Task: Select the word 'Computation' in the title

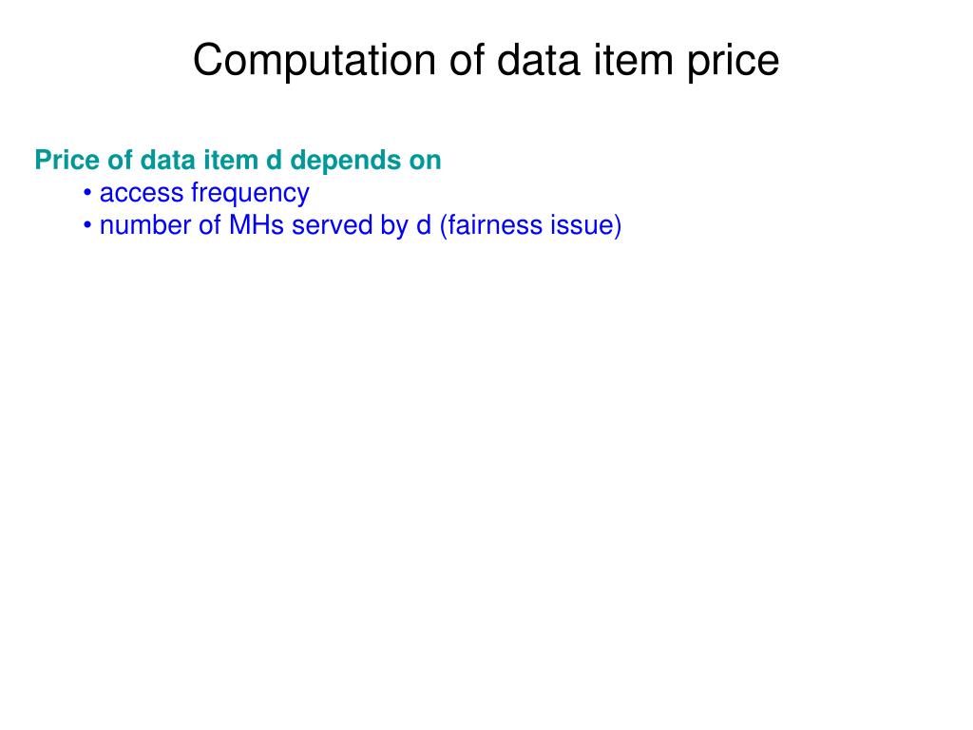Action: coord(315,61)
